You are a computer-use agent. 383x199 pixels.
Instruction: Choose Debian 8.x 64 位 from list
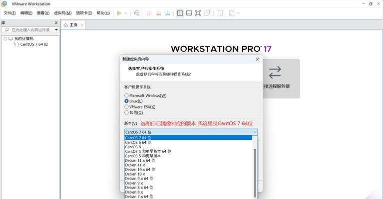[x=188, y=188]
